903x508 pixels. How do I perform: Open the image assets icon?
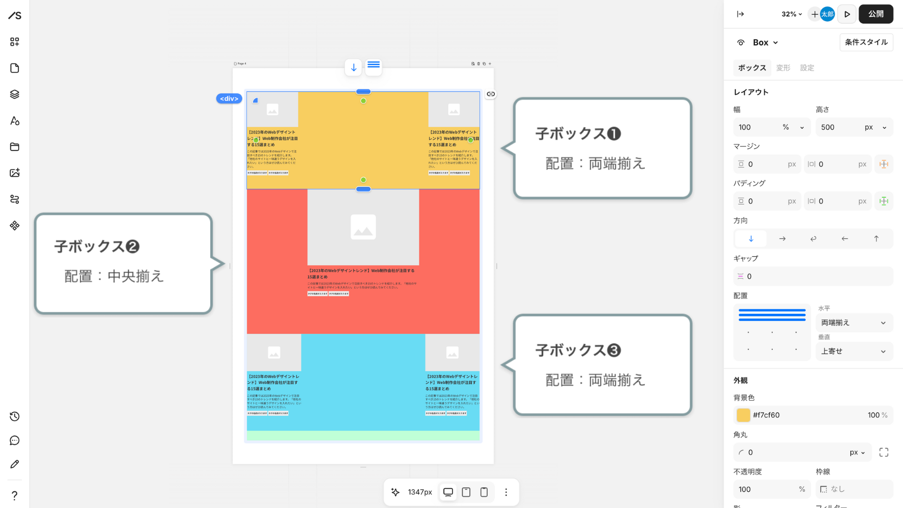(x=15, y=173)
